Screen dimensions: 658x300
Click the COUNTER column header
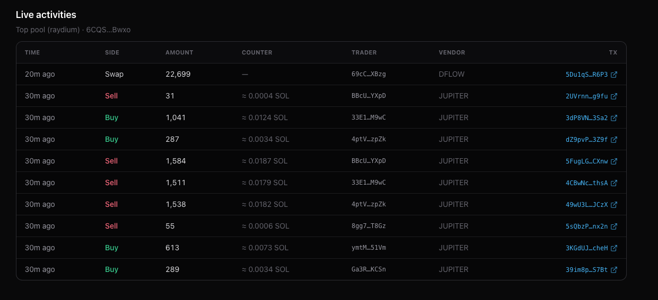[x=257, y=52]
